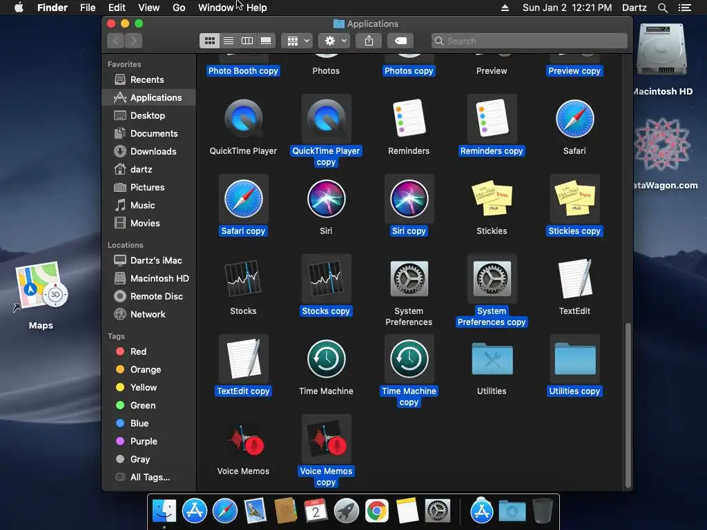Select the Stickies app icon
This screenshot has height=530, width=707.
point(492,199)
